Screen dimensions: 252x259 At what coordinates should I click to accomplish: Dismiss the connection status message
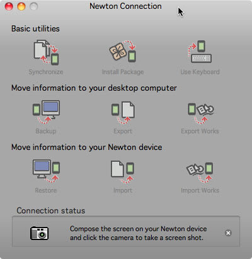pos(228,233)
